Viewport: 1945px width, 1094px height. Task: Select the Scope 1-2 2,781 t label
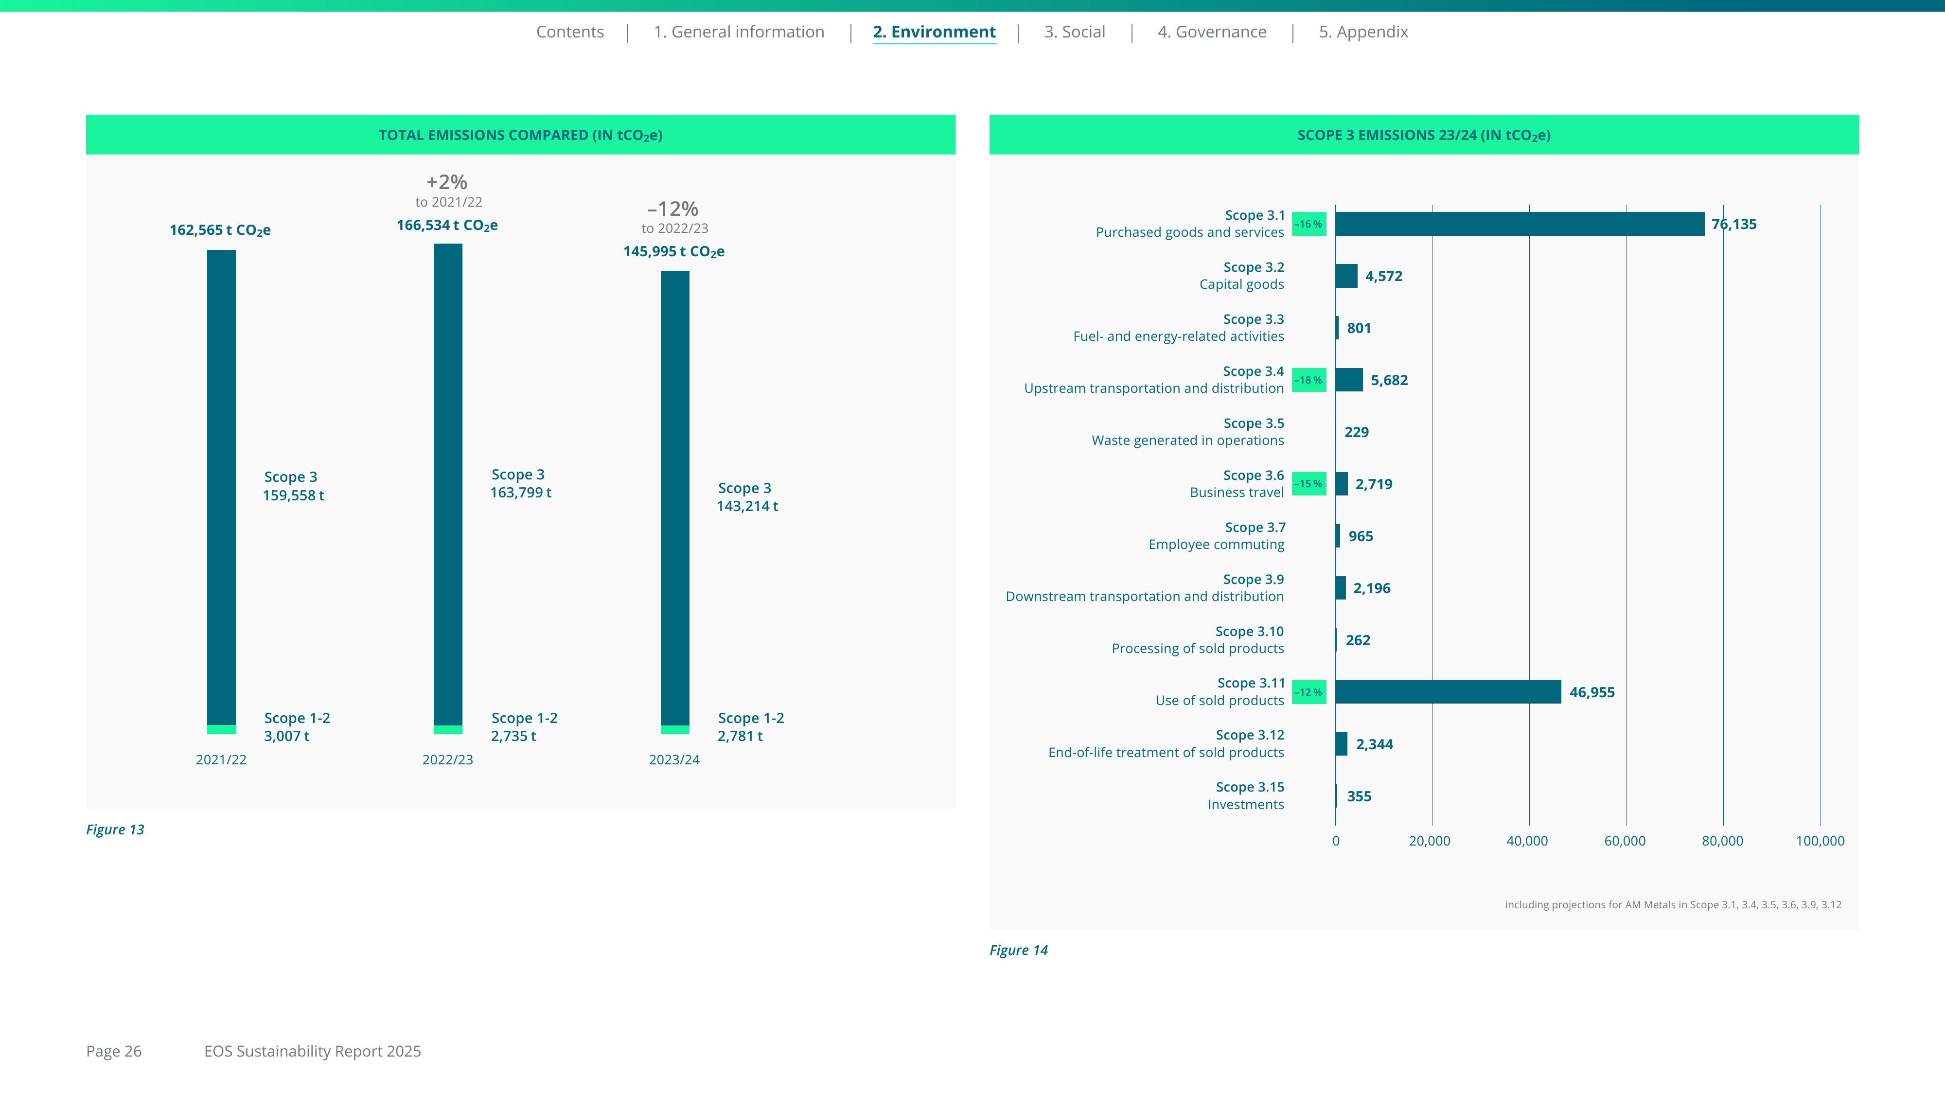click(x=750, y=727)
